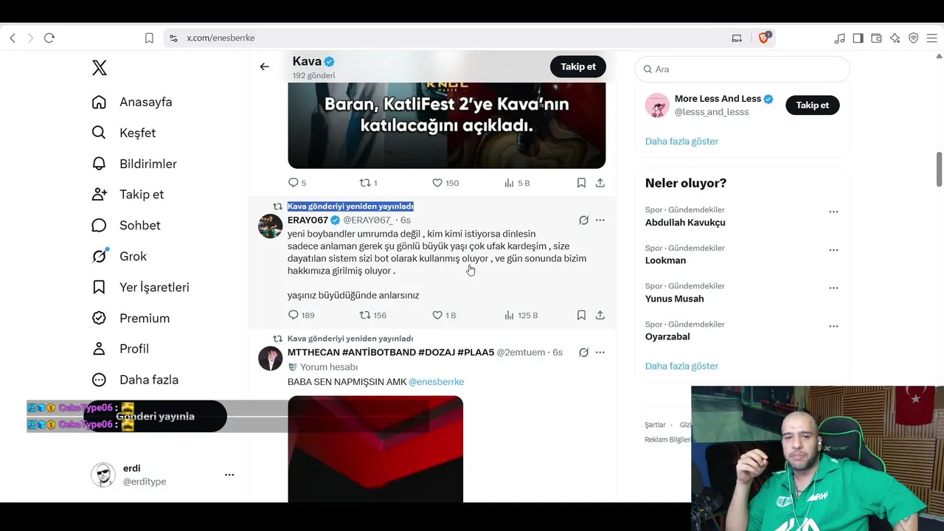Image resolution: width=944 pixels, height=531 pixels.
Task: Go to Profil in the sidebar
Action: click(x=120, y=349)
